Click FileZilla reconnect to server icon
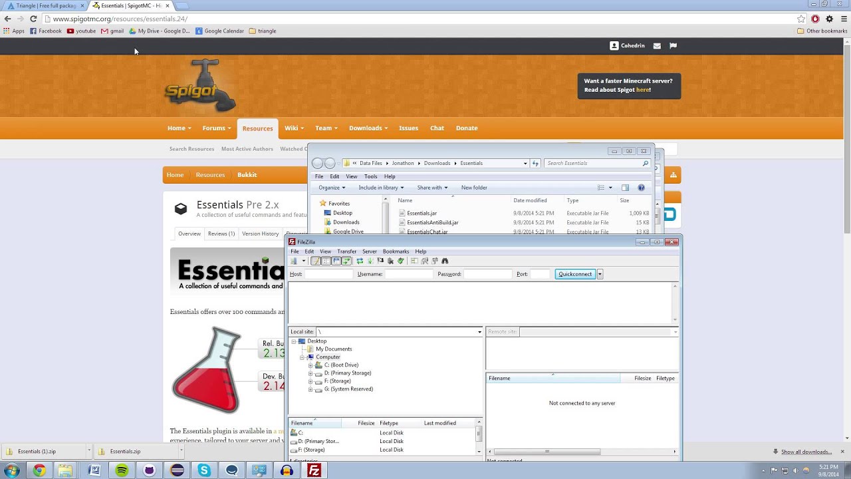The image size is (851, 479). (x=401, y=261)
